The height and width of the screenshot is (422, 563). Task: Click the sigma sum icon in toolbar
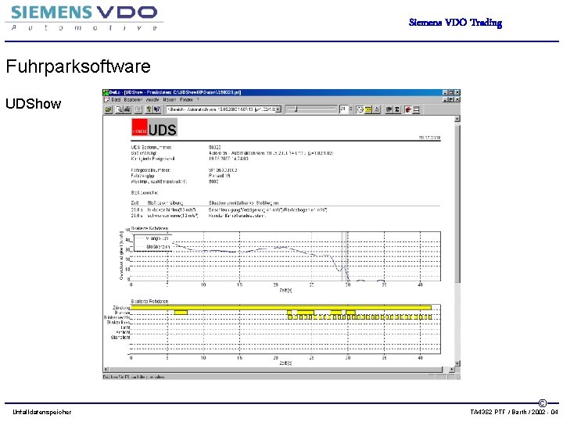tap(397, 109)
